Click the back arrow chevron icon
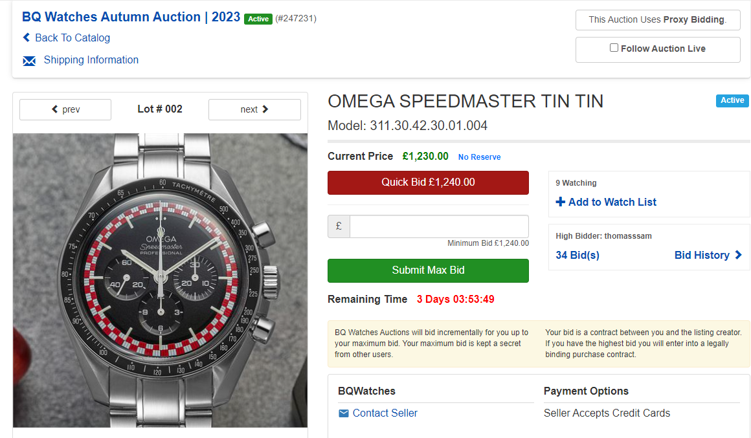 pyautogui.click(x=27, y=38)
